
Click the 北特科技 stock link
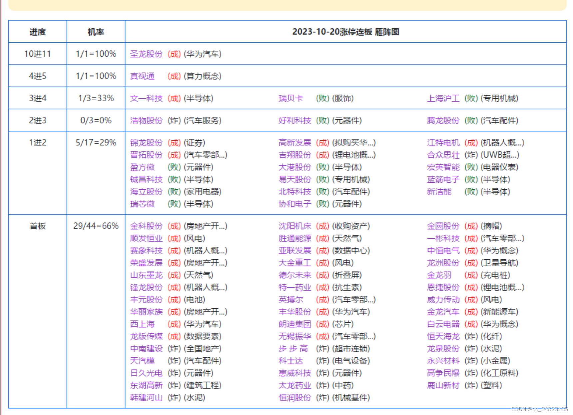click(x=295, y=192)
